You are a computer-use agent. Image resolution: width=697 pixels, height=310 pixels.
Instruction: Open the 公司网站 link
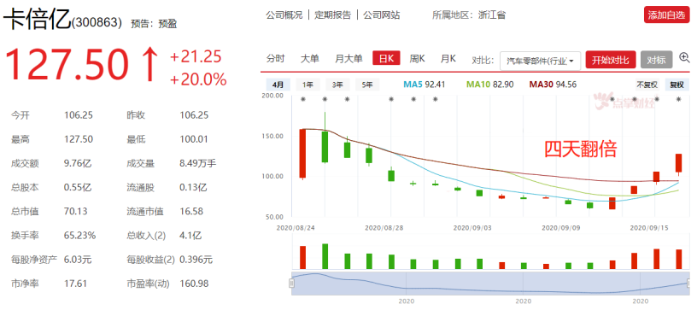click(382, 15)
